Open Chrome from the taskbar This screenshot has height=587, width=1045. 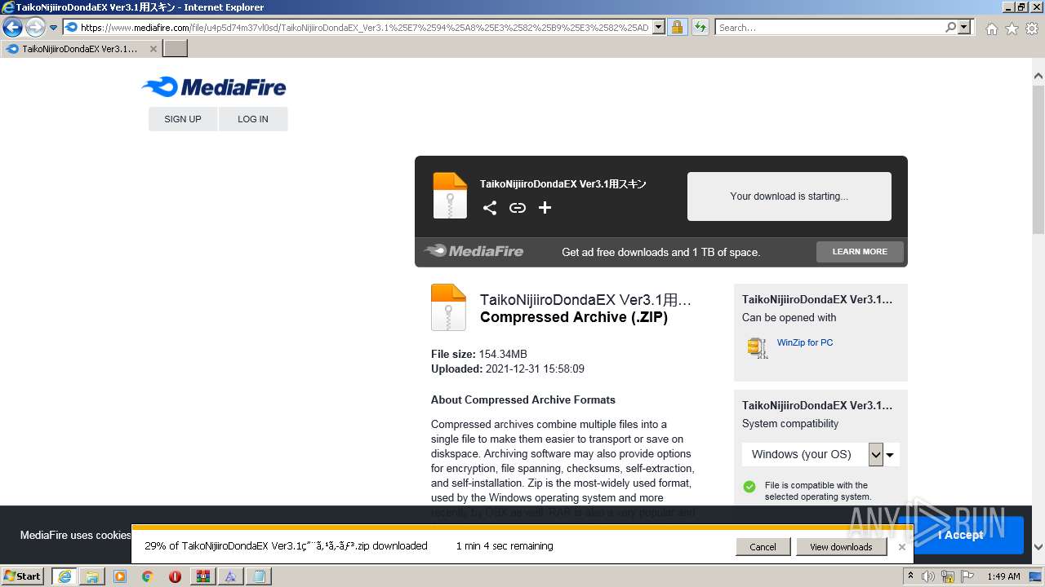tap(148, 576)
